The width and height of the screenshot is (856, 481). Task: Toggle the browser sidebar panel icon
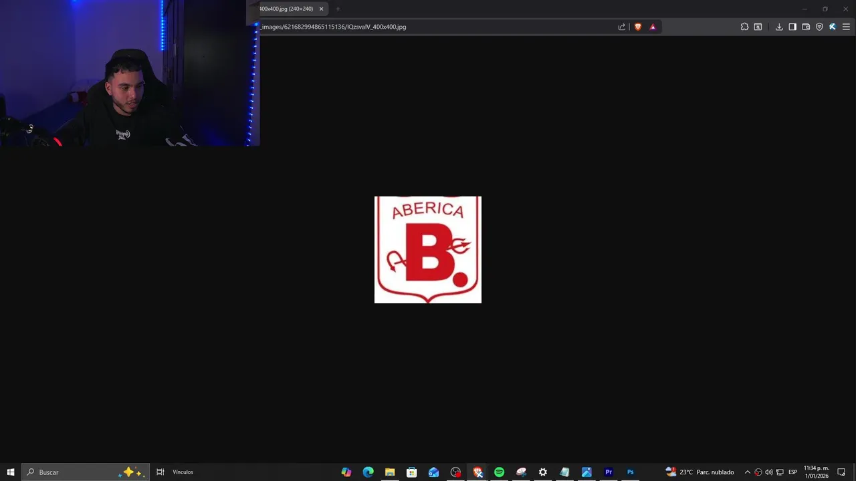click(x=792, y=27)
